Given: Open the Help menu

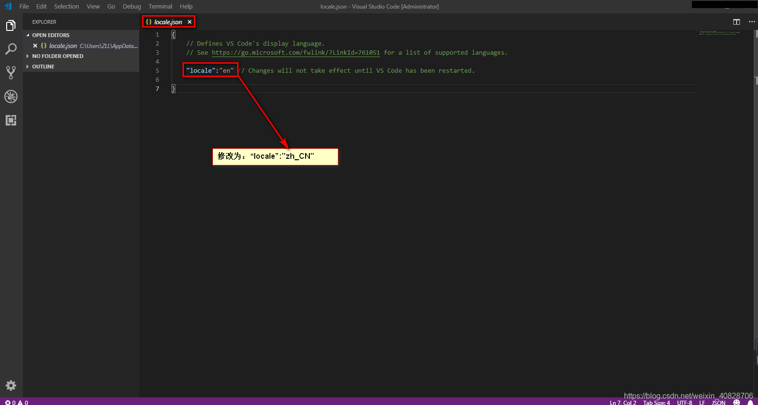Looking at the screenshot, I should pos(186,6).
